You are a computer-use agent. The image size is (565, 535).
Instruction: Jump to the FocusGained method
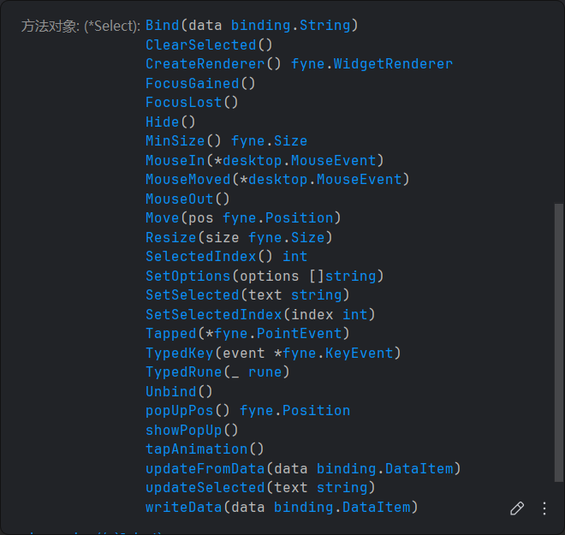[192, 83]
